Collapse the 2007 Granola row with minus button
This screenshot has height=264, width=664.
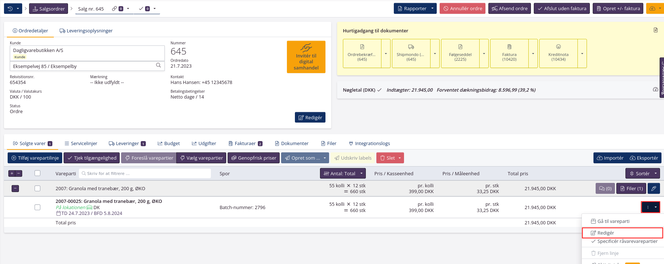(x=15, y=188)
